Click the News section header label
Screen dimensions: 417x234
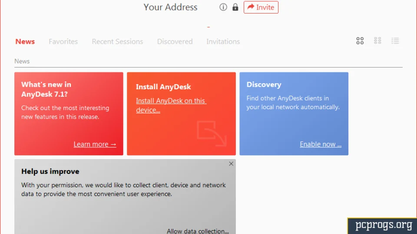pyautogui.click(x=22, y=61)
